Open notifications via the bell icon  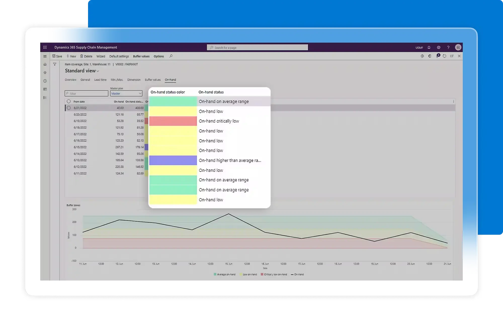(x=429, y=47)
